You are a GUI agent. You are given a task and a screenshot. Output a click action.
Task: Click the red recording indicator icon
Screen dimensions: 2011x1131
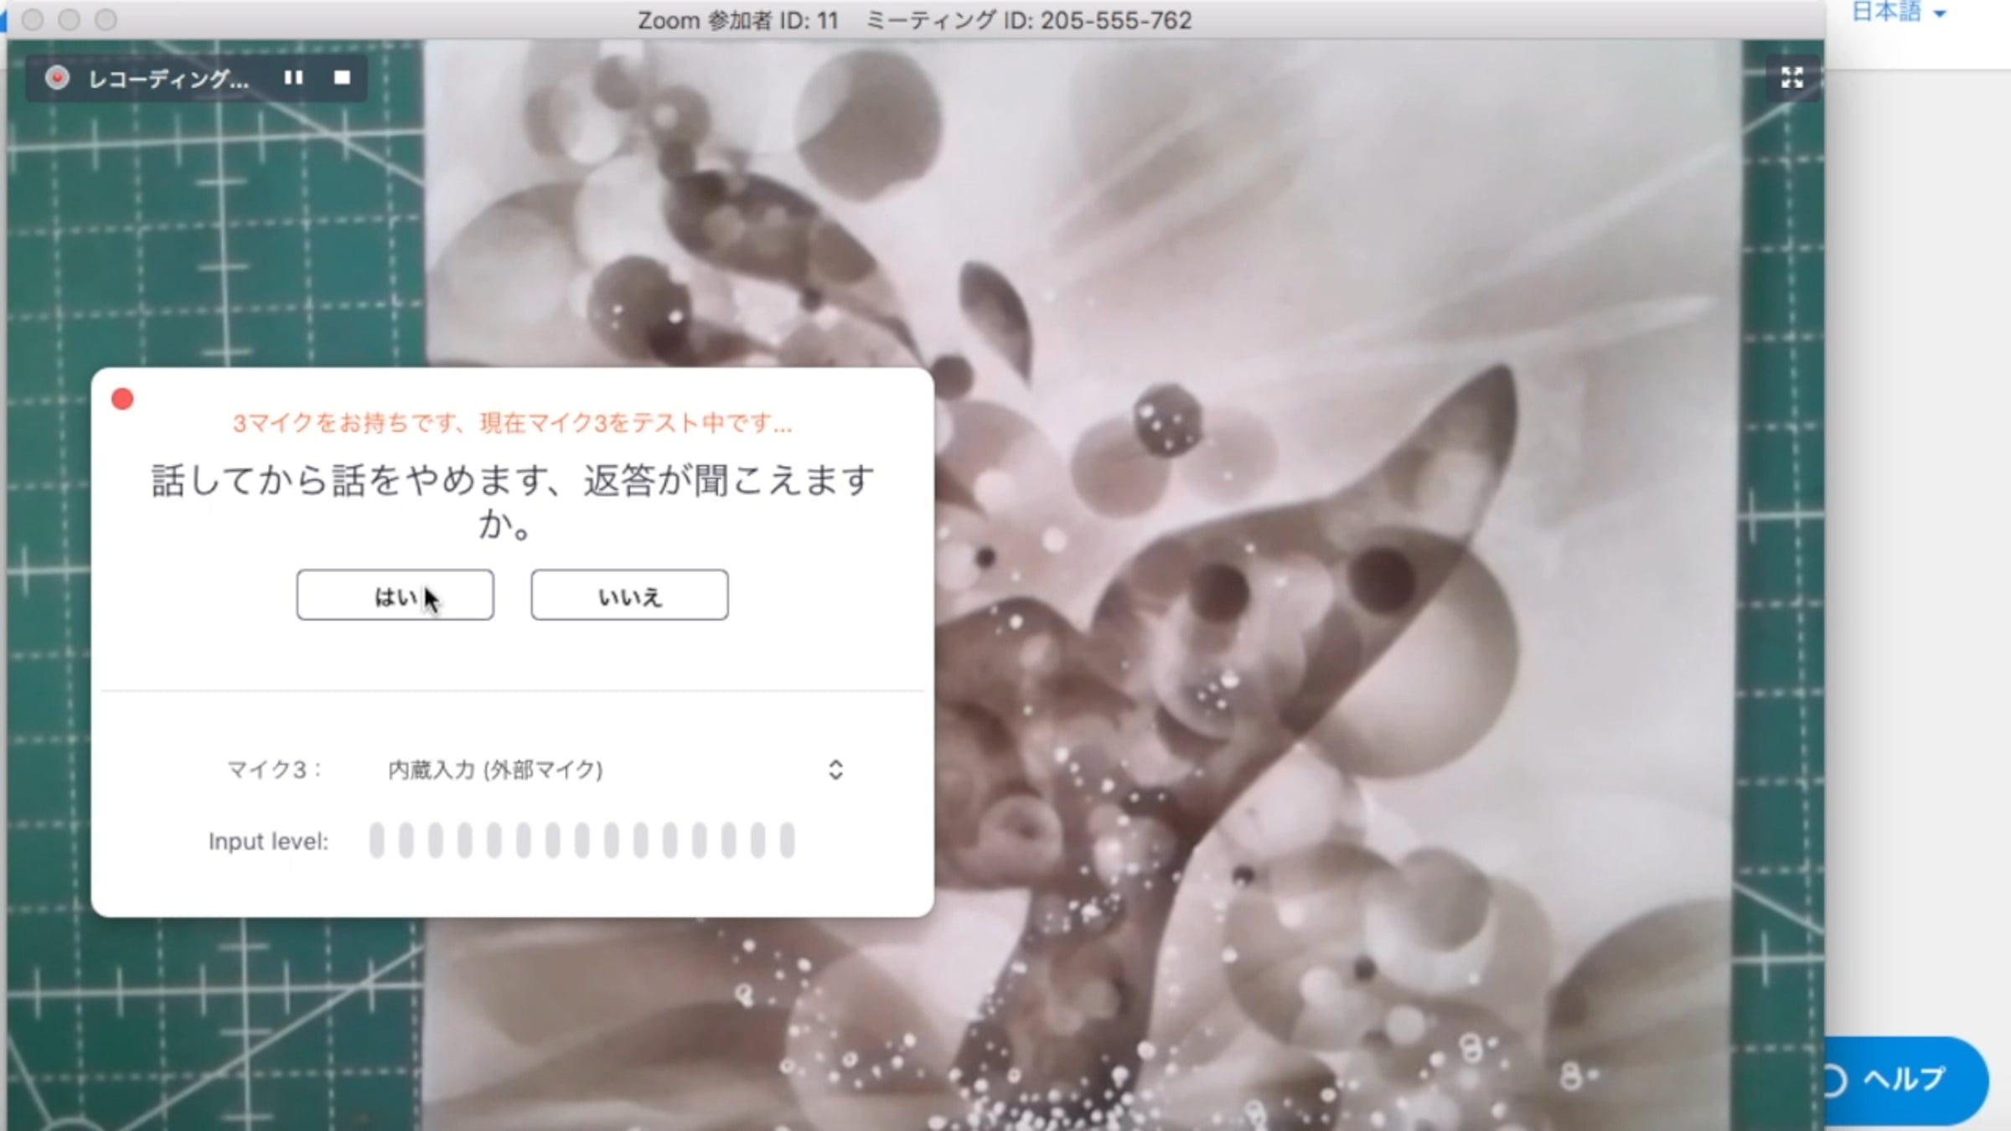click(57, 78)
